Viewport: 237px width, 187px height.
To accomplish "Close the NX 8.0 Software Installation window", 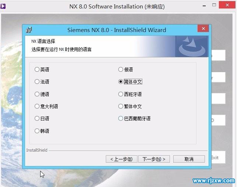I will click(x=227, y=5).
